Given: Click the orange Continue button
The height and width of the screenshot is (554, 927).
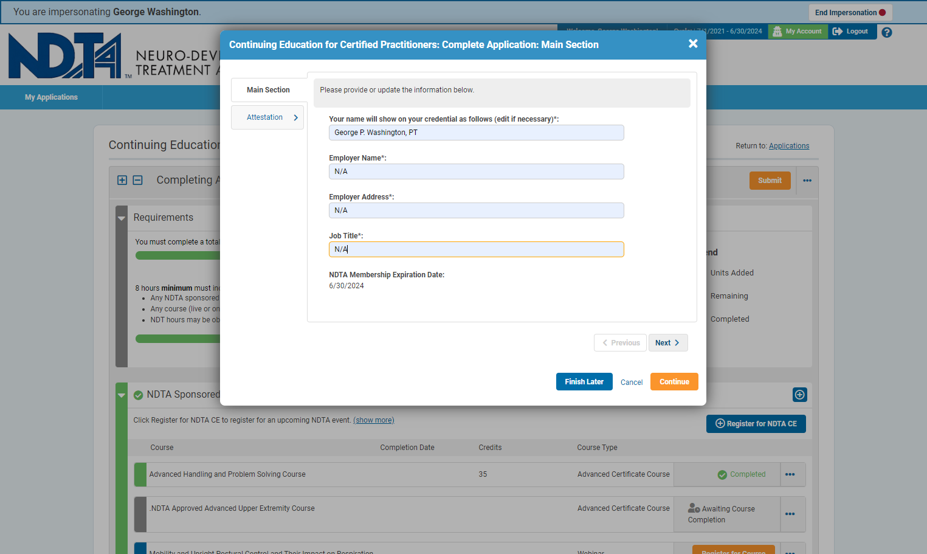Looking at the screenshot, I should coord(674,382).
